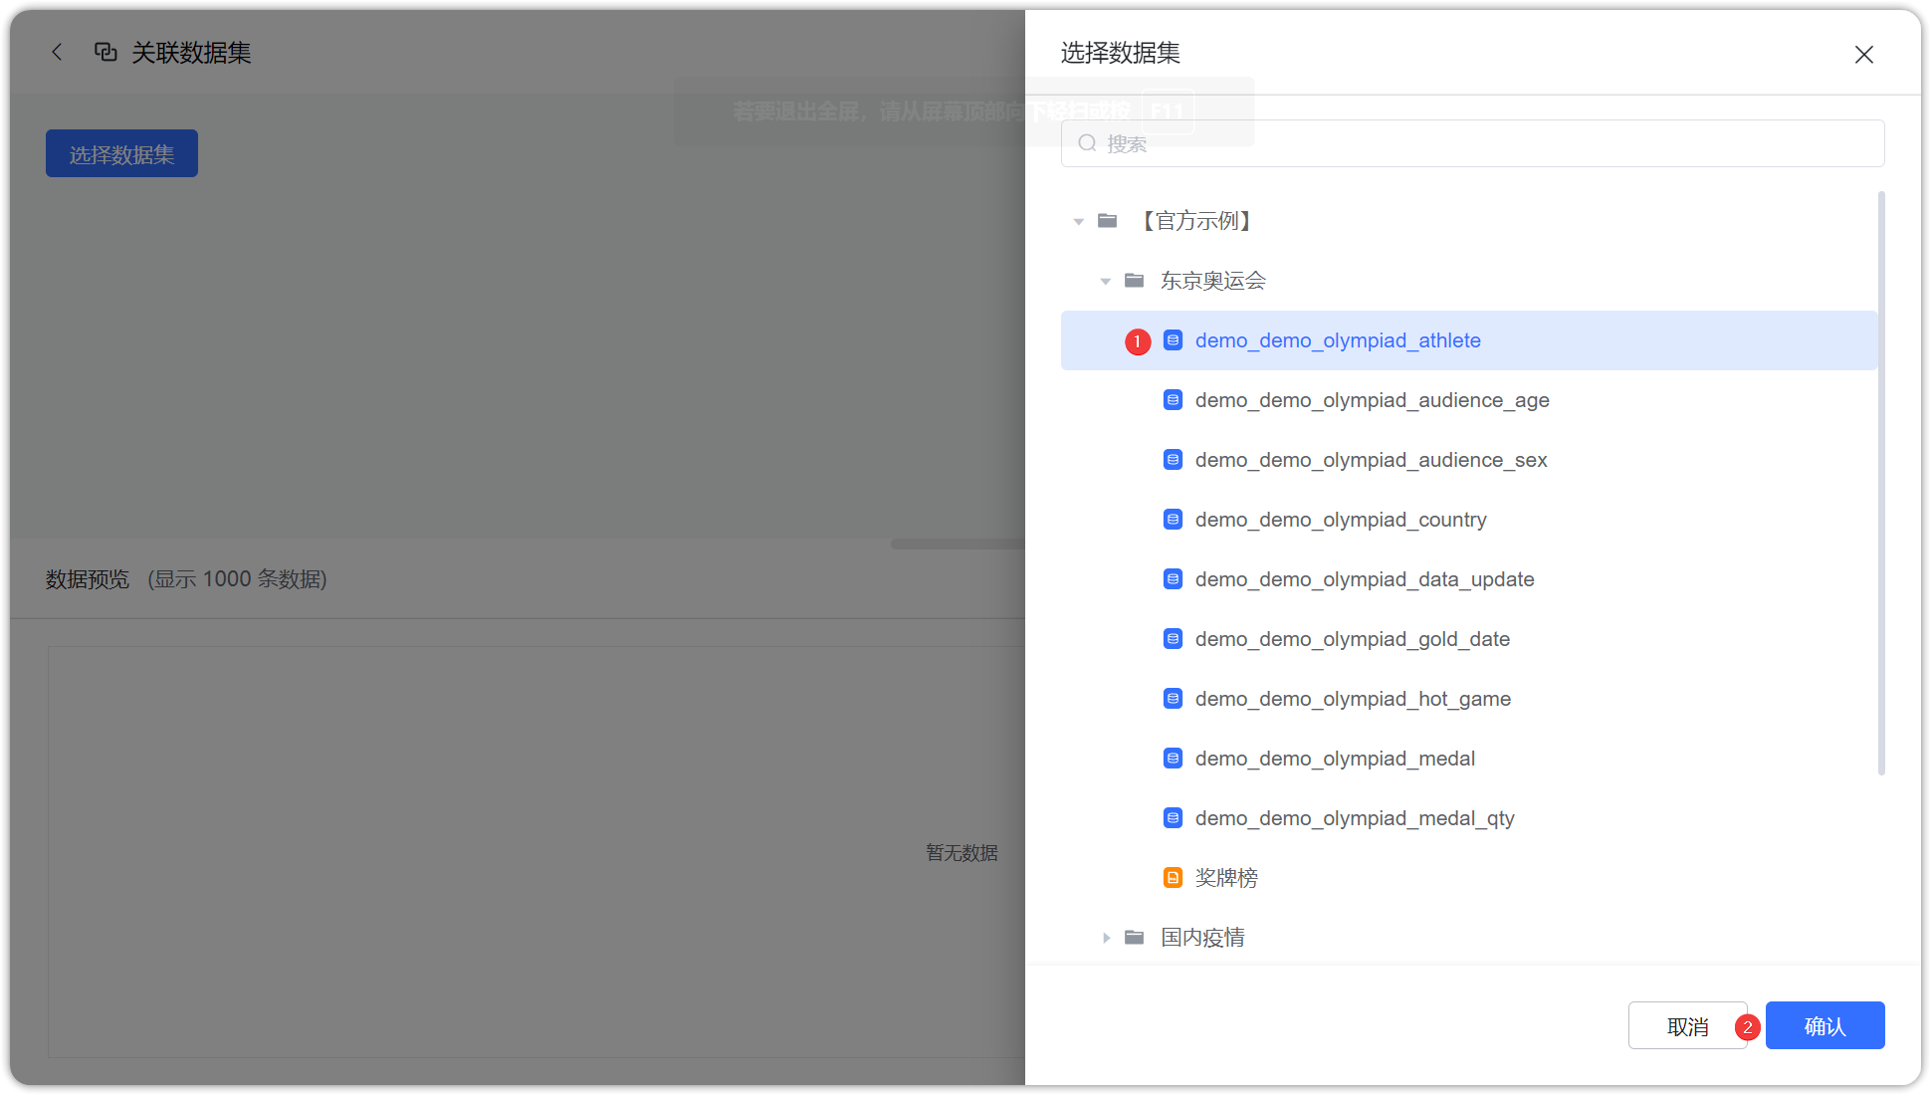Image resolution: width=1931 pixels, height=1095 pixels.
Task: Click the 选择数据集 panel title
Action: pos(1120,53)
